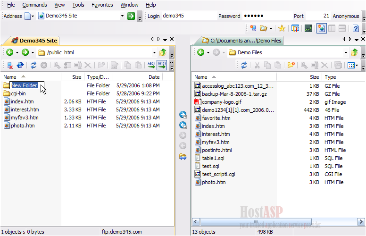Switch to ASCII transfer mode

[151, 66]
